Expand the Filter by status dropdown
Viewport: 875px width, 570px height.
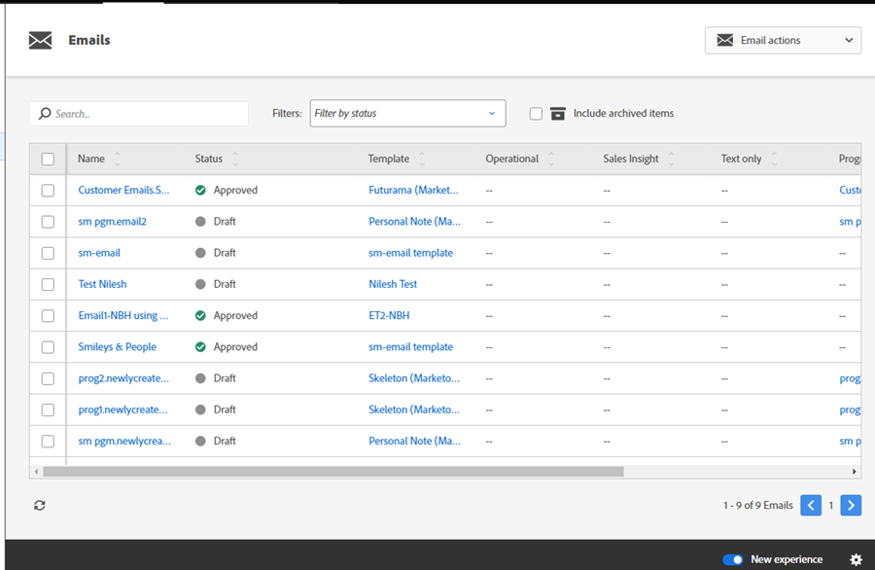click(408, 114)
